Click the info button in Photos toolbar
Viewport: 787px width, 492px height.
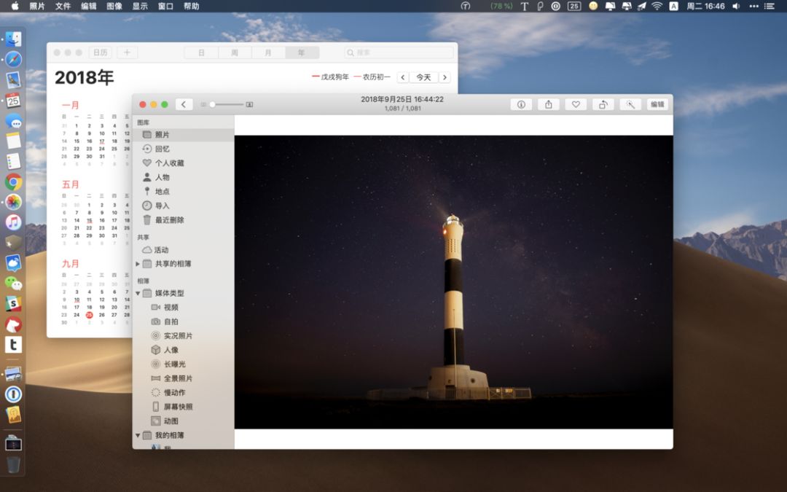pos(520,104)
